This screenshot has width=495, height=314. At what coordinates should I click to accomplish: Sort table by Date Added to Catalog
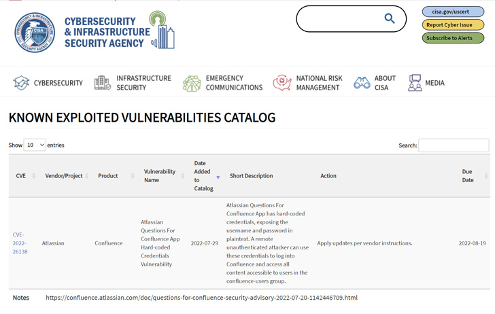pyautogui.click(x=204, y=176)
